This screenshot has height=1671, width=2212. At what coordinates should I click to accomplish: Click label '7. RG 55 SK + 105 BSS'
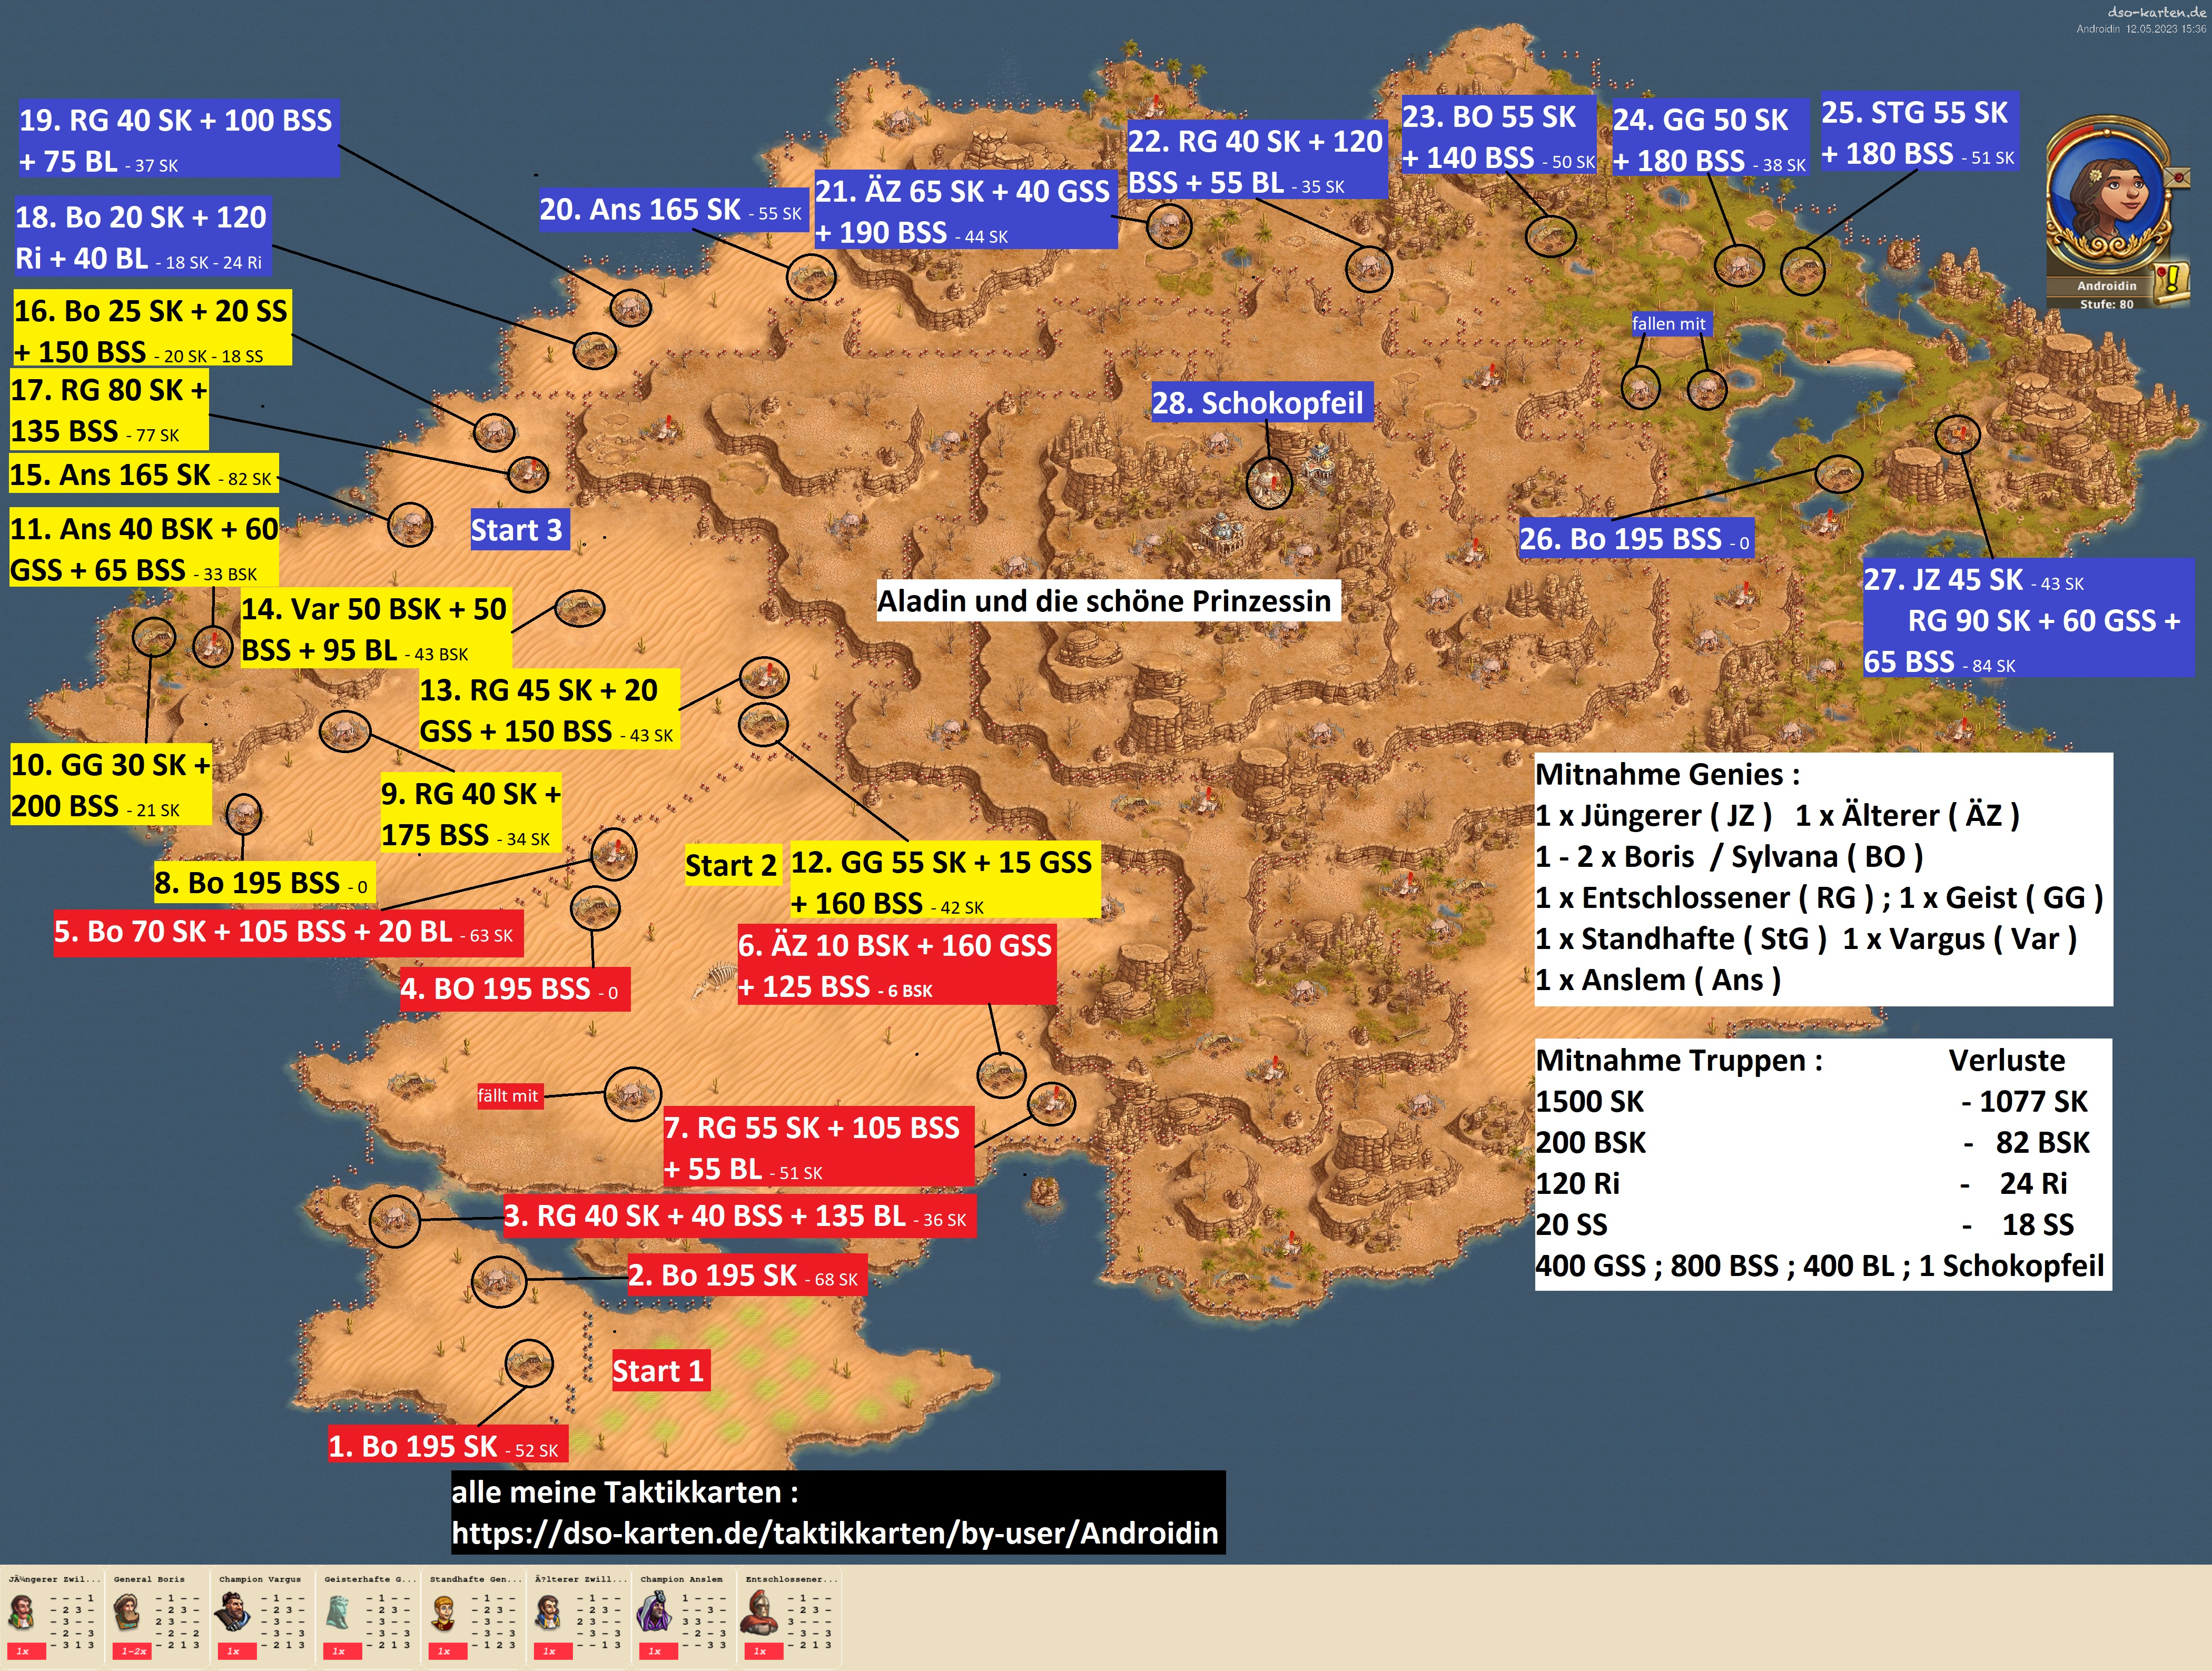coord(818,1147)
